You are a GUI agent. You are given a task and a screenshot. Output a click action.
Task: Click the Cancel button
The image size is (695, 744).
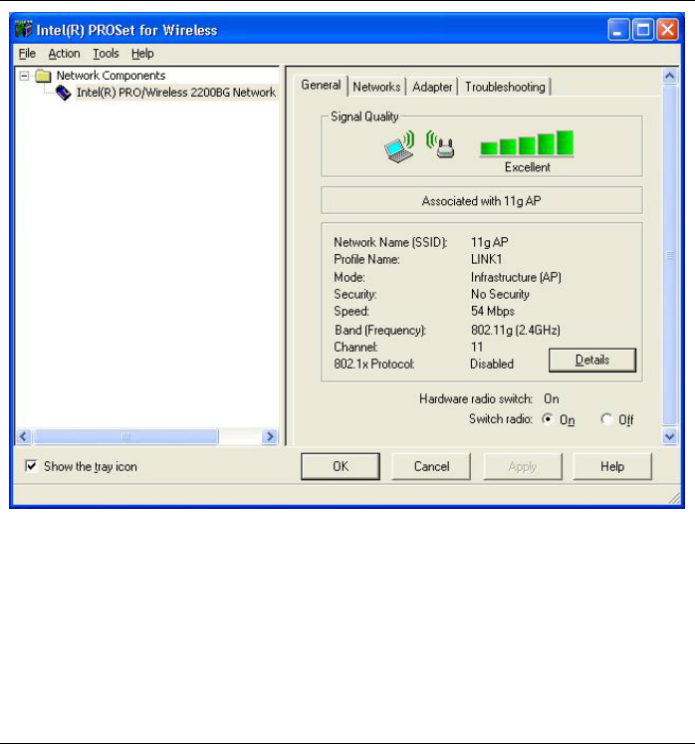point(431,466)
